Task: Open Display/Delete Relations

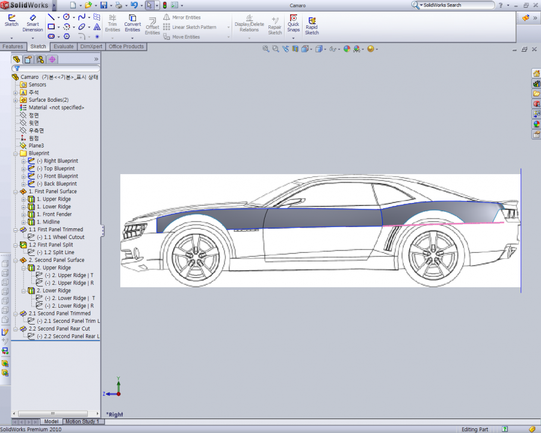Action: pos(250,24)
